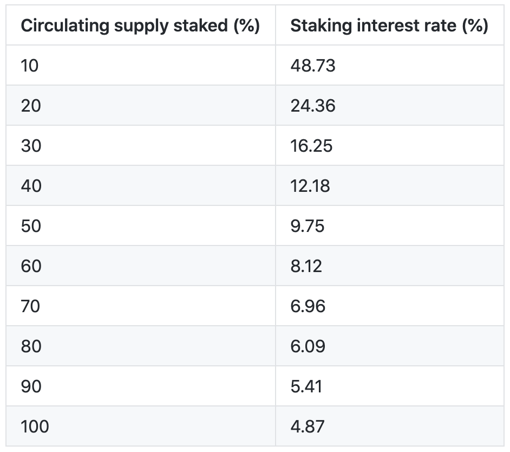Image resolution: width=510 pixels, height=452 pixels.
Task: Click the 4.87 interest rate value
Action: point(308,427)
